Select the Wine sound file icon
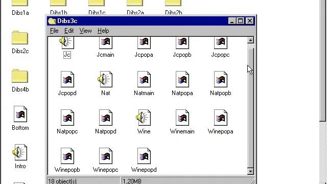 (143, 118)
